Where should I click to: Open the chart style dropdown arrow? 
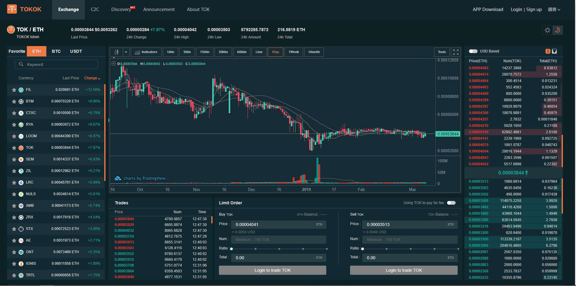126,52
